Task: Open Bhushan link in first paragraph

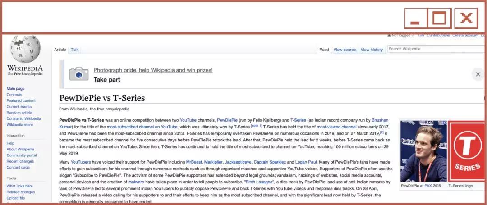Action: [380, 120]
